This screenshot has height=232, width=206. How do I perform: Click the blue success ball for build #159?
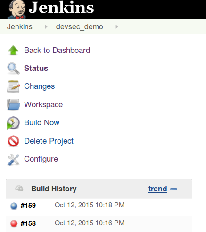point(14,206)
